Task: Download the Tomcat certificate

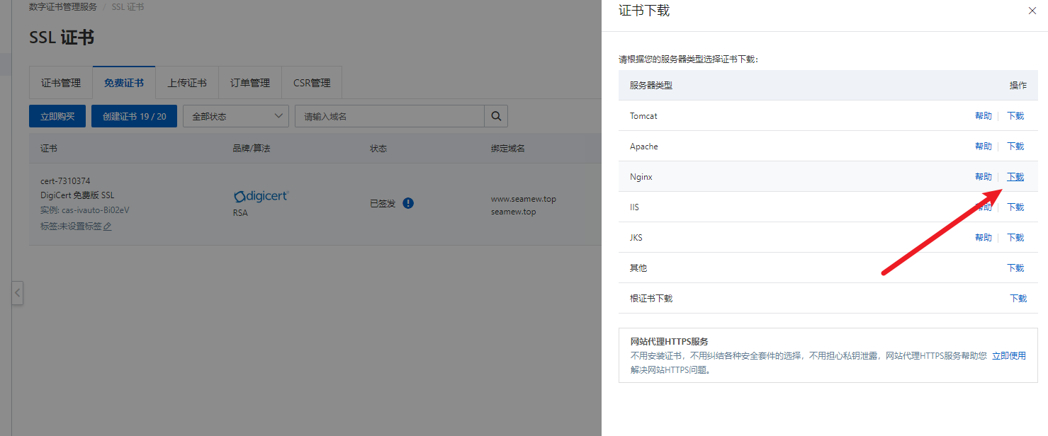Action: click(x=1015, y=116)
